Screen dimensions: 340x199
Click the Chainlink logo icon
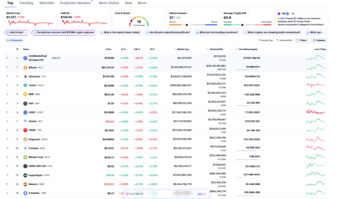pyautogui.click(x=25, y=193)
